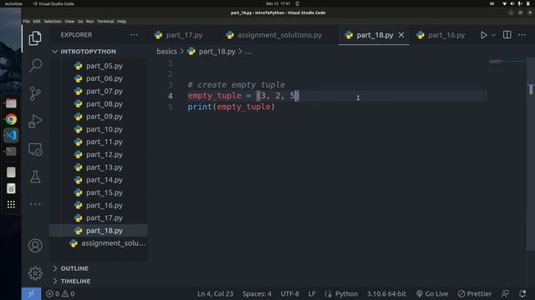Place cursor at print(empty_tuple) line

point(231,107)
